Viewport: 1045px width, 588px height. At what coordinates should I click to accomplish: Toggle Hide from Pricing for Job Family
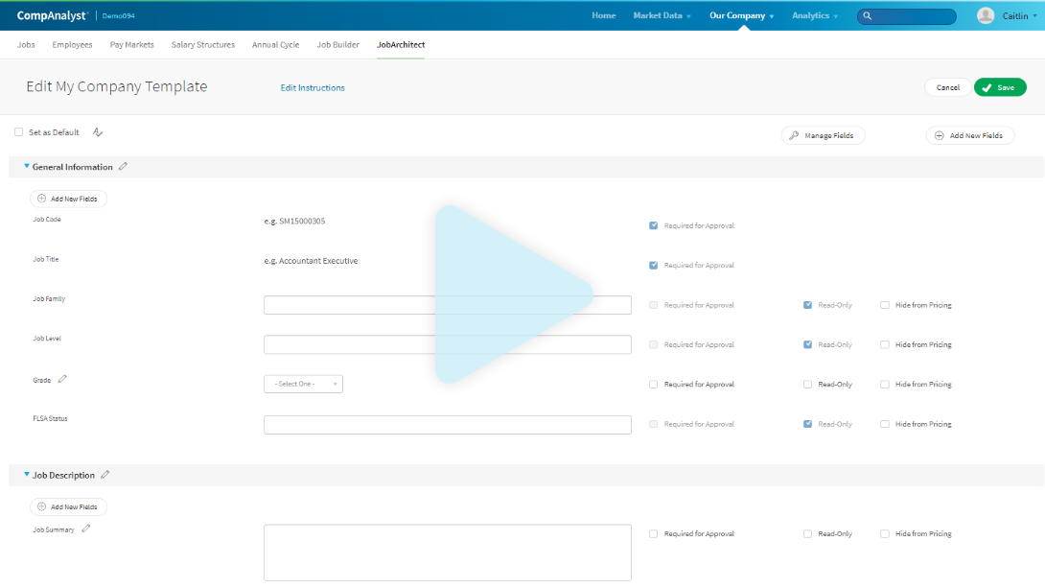(x=885, y=305)
